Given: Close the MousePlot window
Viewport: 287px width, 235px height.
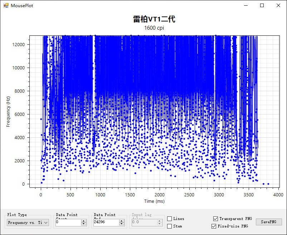Looking at the screenshot, I should coord(278,5).
